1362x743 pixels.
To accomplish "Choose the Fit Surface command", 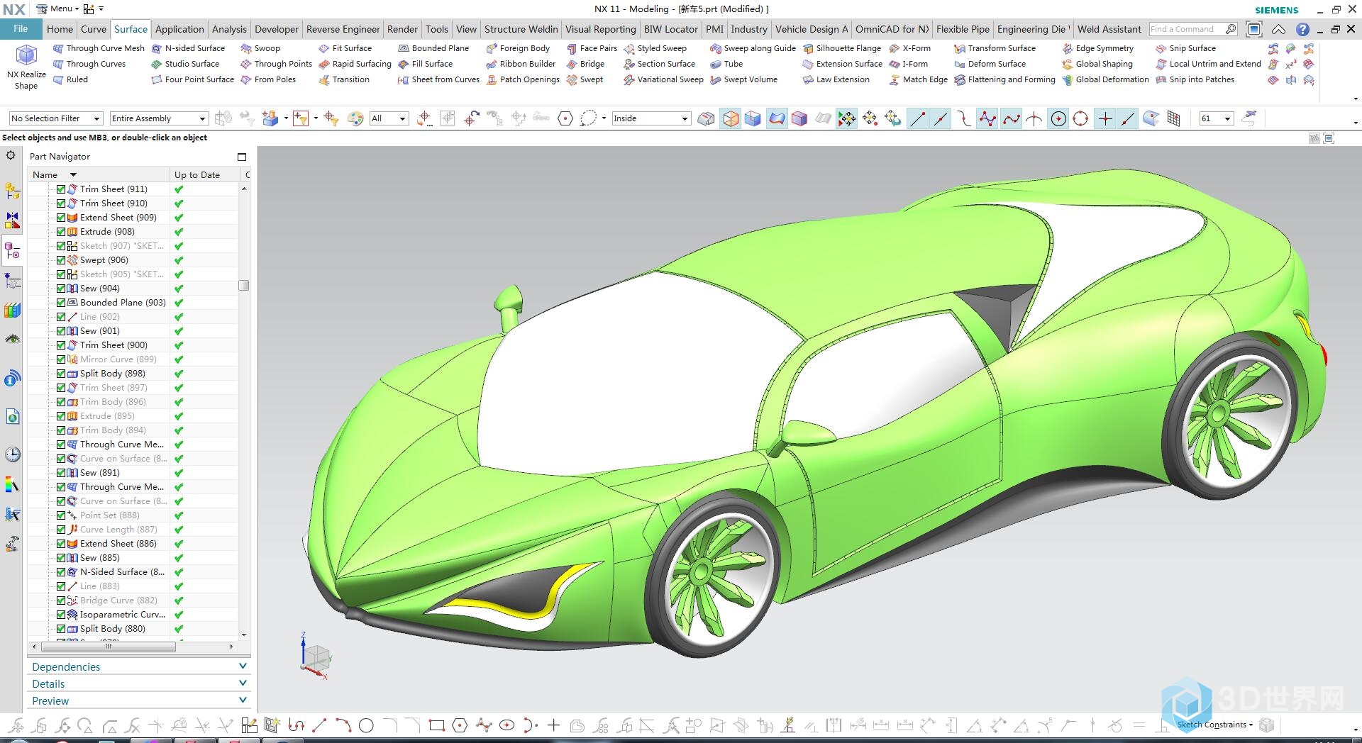I will pos(345,48).
